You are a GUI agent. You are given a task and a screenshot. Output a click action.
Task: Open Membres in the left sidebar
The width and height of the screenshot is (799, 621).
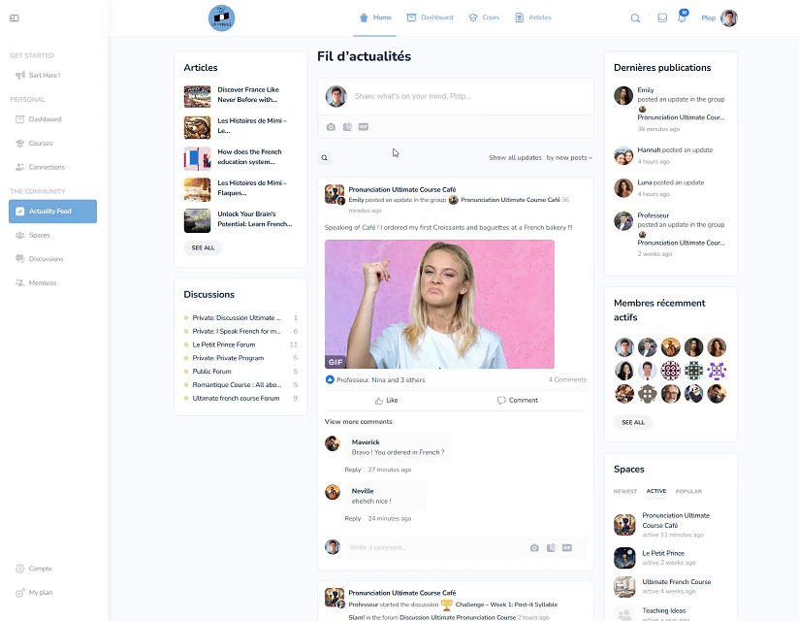(36, 283)
